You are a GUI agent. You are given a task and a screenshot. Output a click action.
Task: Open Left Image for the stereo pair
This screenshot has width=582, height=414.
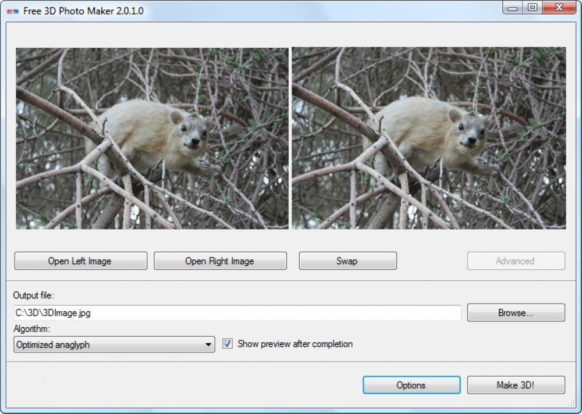[x=80, y=260]
